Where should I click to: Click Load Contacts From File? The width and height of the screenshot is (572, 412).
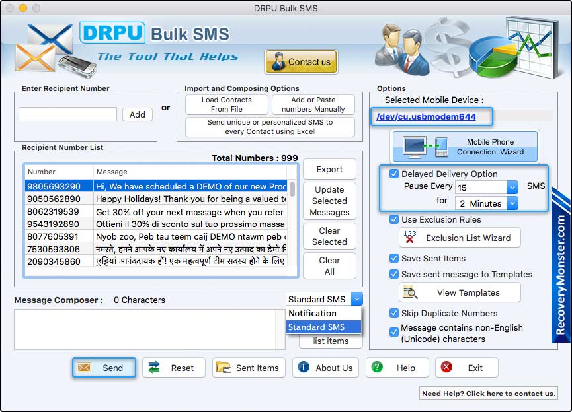pyautogui.click(x=227, y=104)
